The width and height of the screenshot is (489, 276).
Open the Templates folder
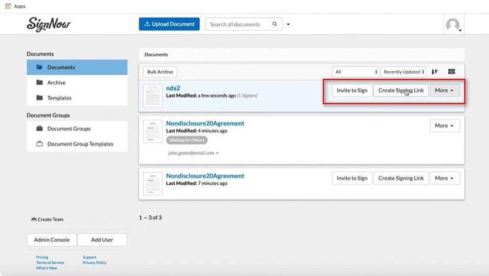[x=59, y=98]
